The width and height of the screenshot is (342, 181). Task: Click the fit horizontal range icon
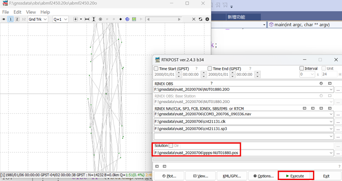point(87,19)
